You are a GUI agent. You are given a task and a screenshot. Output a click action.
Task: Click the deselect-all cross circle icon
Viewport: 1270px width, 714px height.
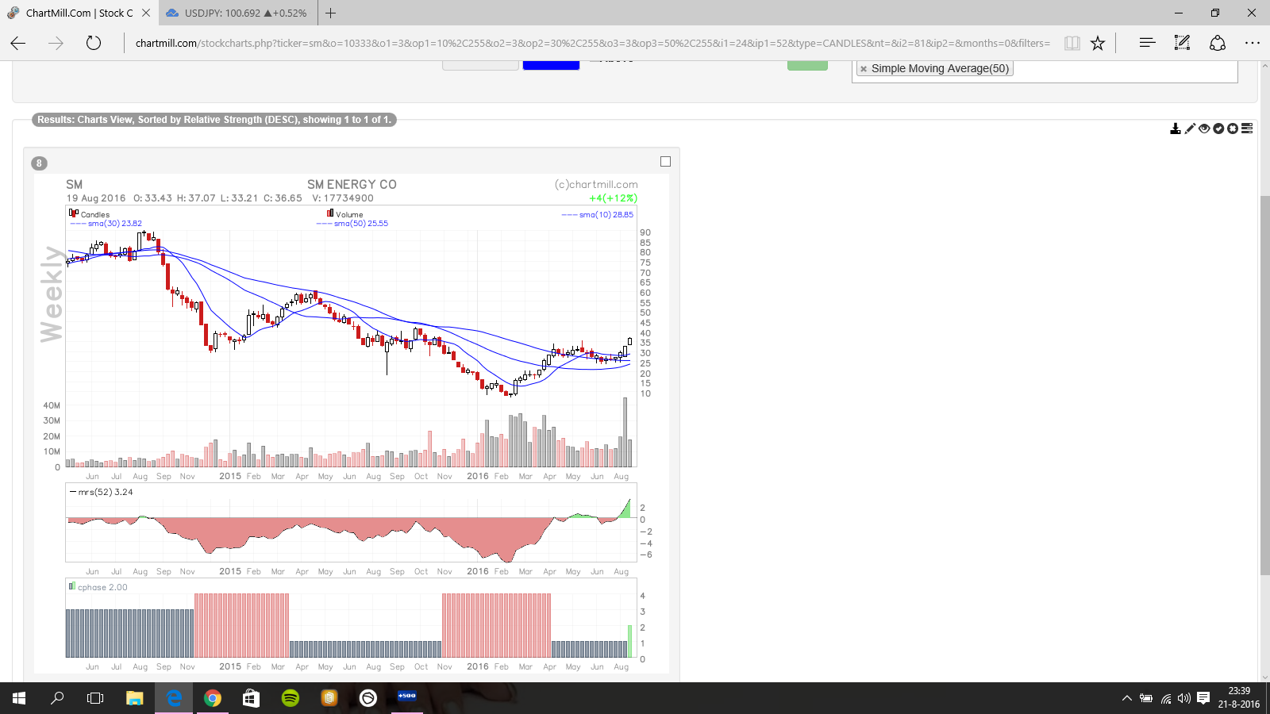[x=1233, y=129]
